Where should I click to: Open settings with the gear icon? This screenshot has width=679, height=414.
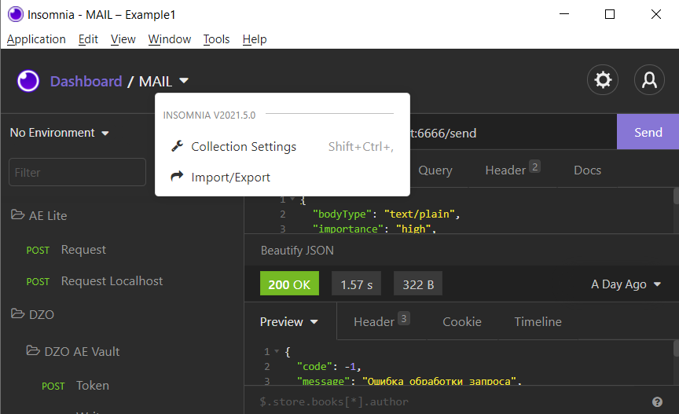pyautogui.click(x=603, y=80)
